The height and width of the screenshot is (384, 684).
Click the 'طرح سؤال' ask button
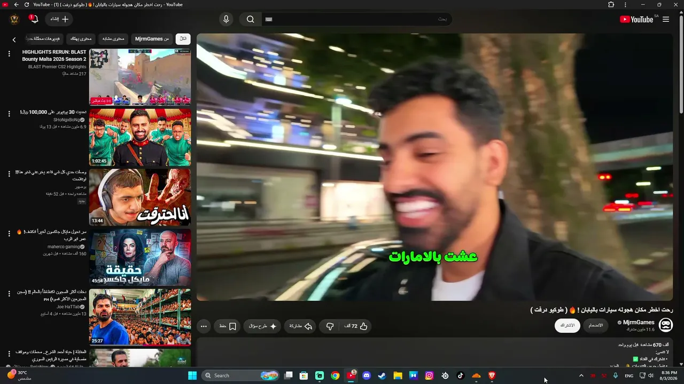coord(263,326)
